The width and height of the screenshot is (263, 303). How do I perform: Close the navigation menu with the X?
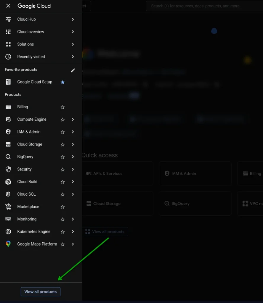tap(8, 6)
